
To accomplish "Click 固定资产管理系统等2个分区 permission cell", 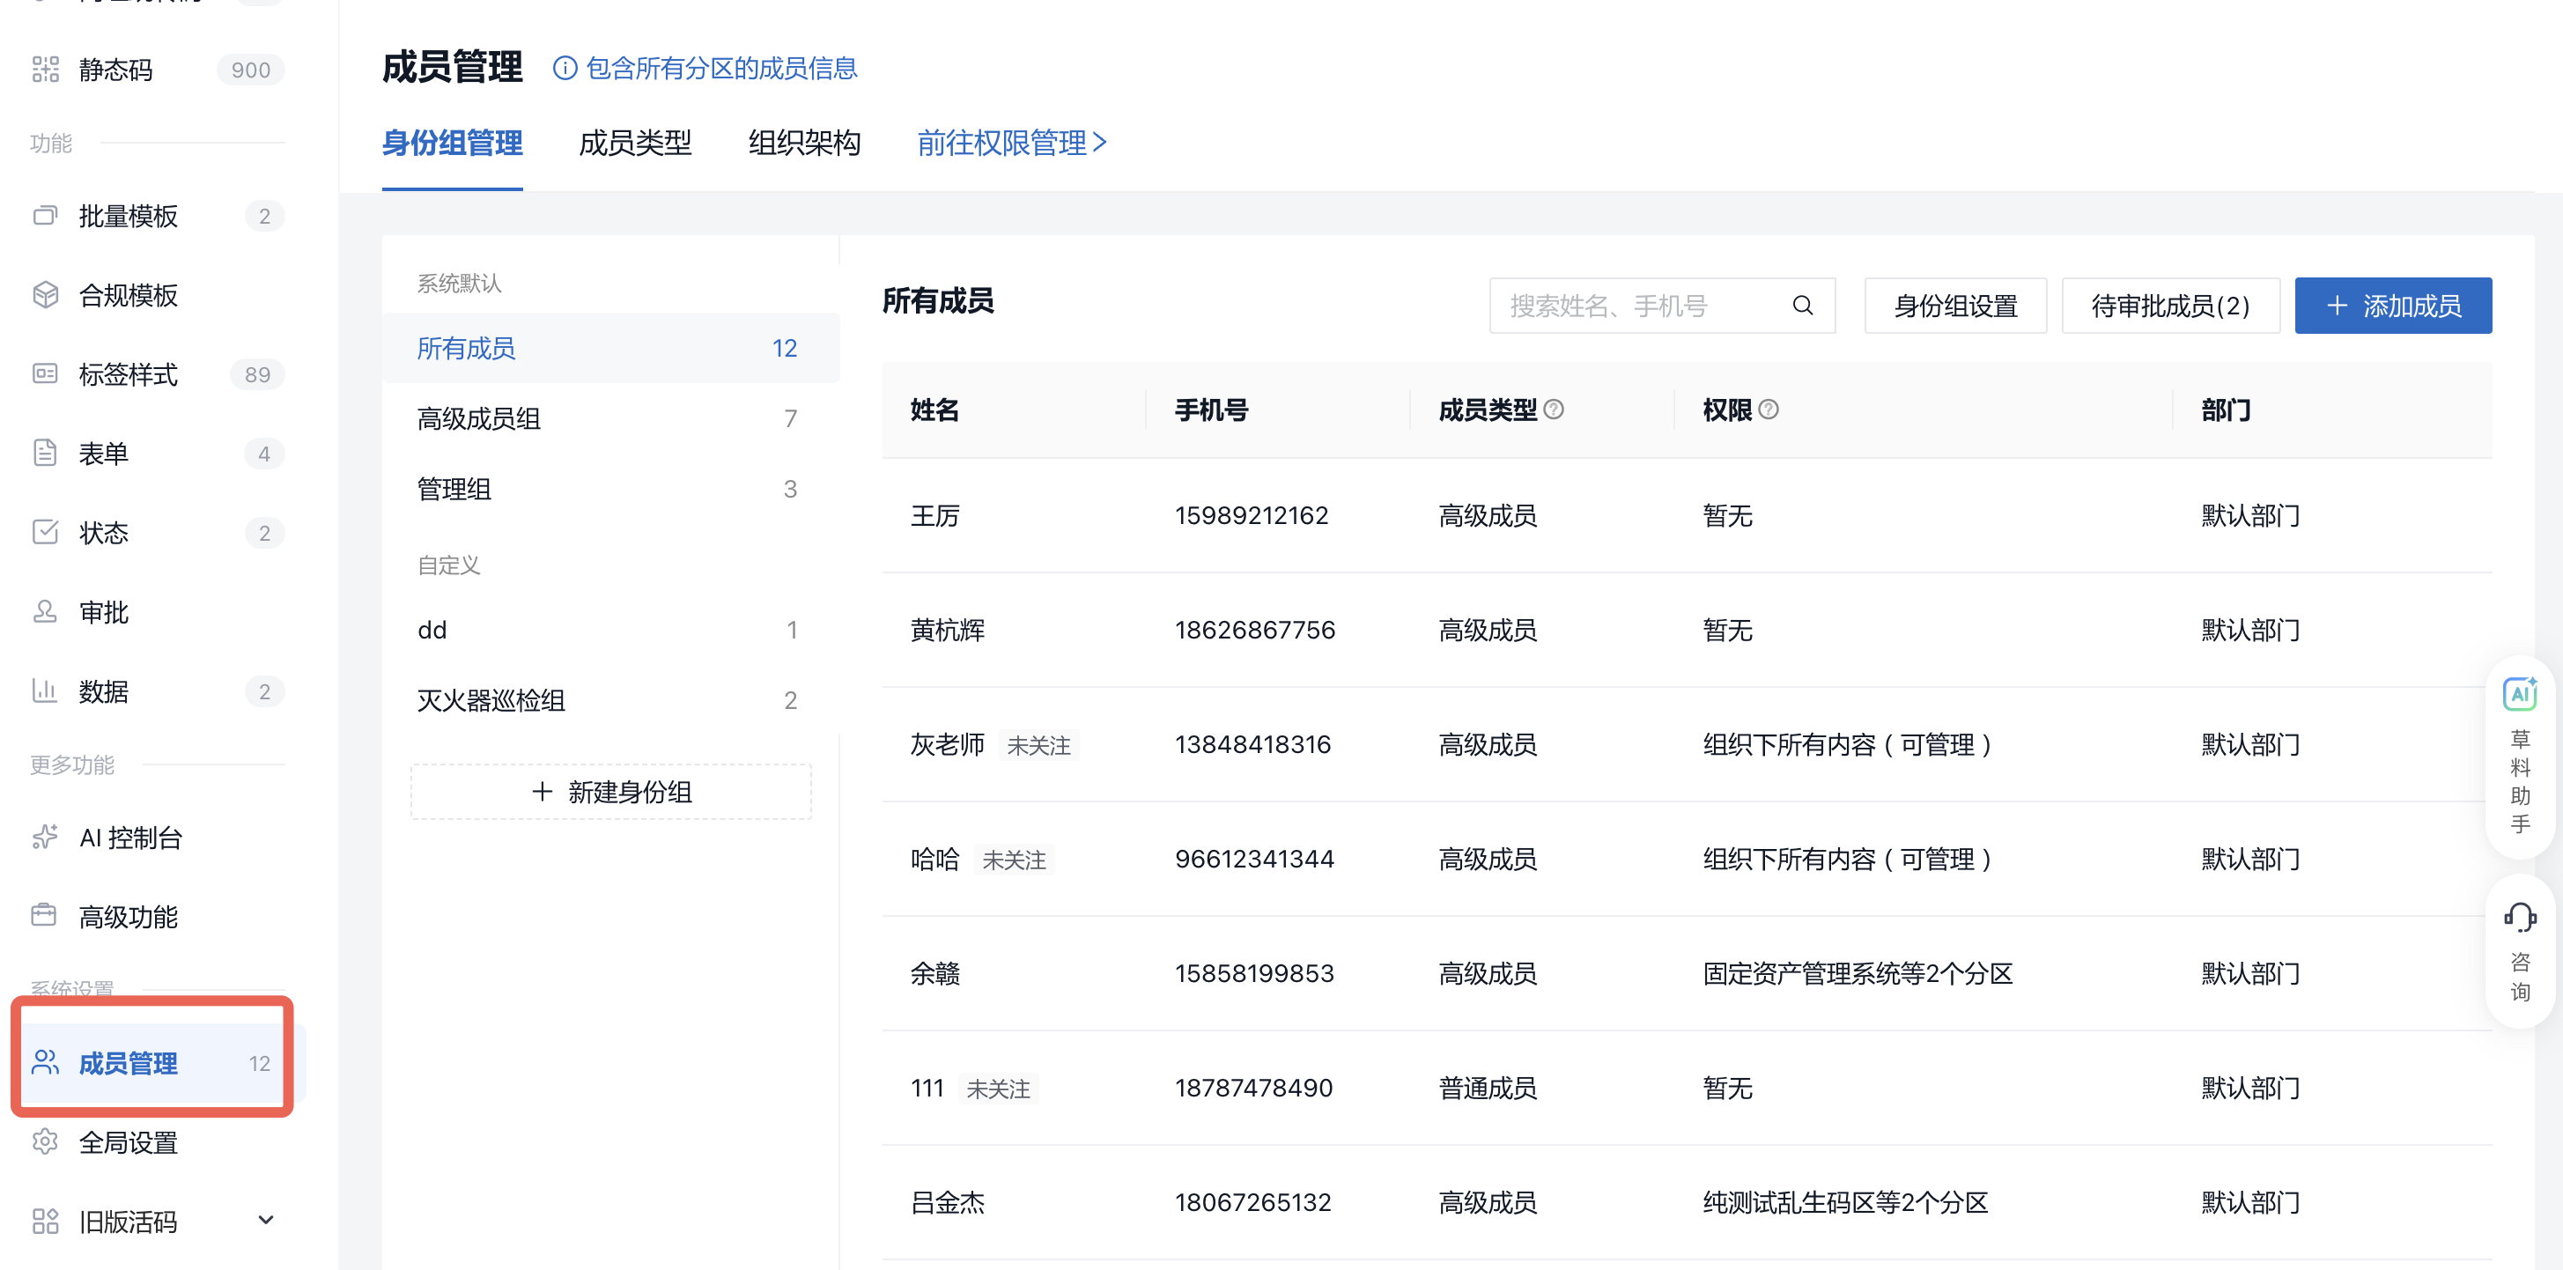I will 1858,973.
